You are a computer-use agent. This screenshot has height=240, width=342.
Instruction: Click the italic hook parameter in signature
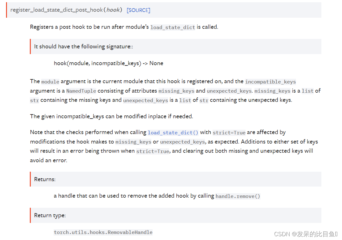pos(113,10)
